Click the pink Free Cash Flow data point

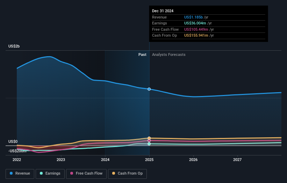tap(149, 141)
